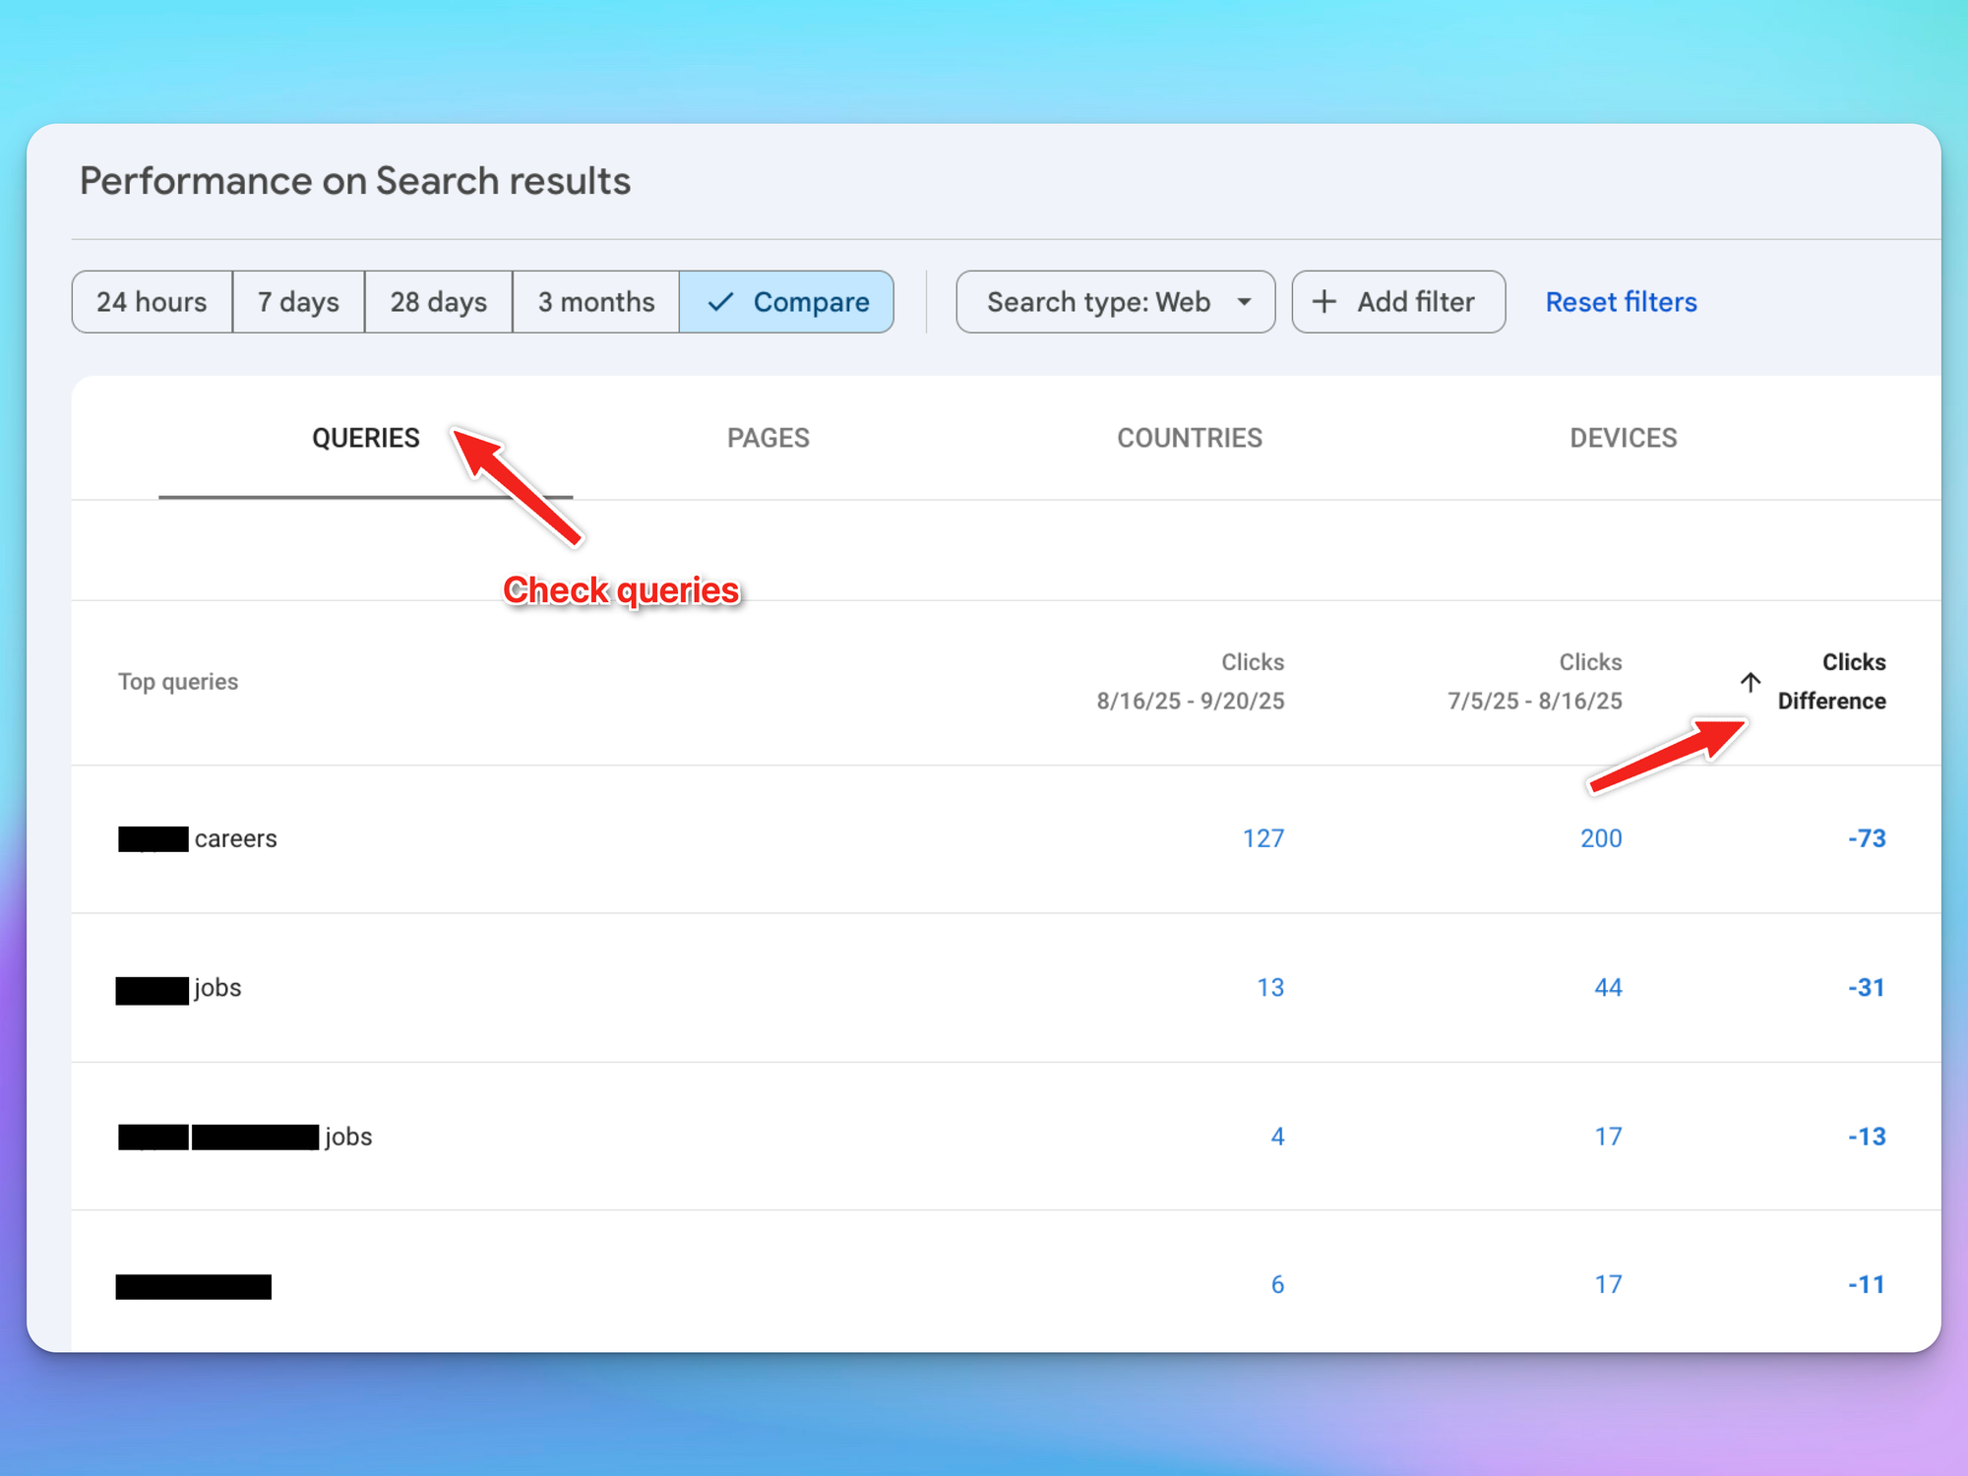Open the Search type: Web dropdown
Image resolution: width=1968 pixels, height=1476 pixels.
click(1098, 302)
